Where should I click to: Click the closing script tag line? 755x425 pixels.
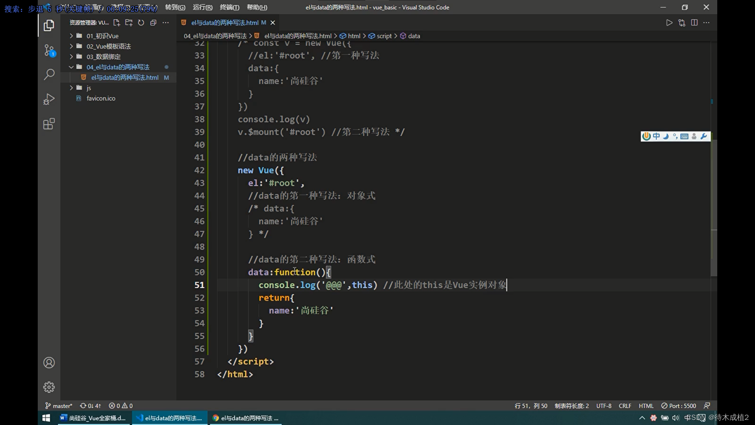coord(250,362)
